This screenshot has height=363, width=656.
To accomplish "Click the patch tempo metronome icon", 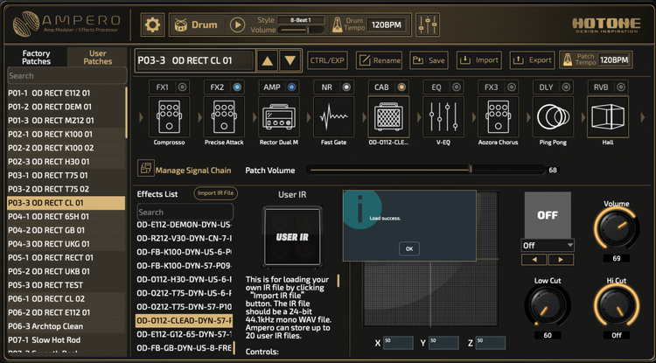I will [x=568, y=59].
